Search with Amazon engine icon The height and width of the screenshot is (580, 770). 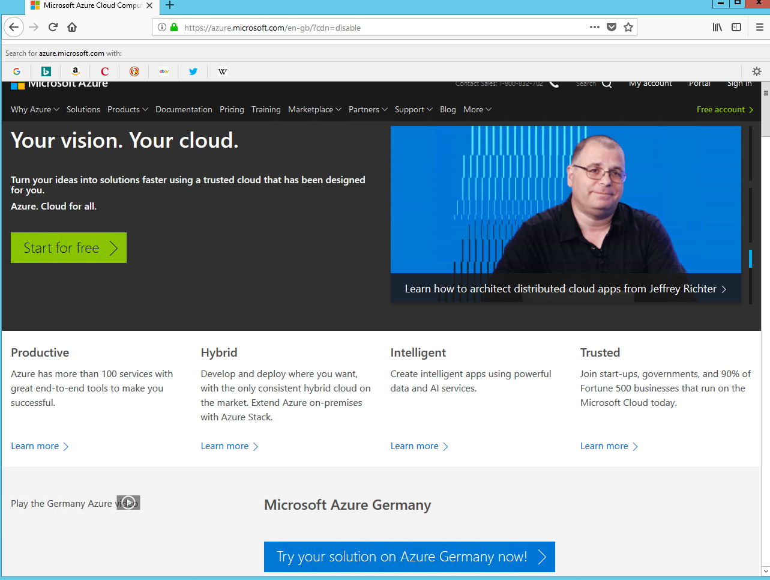coord(76,71)
